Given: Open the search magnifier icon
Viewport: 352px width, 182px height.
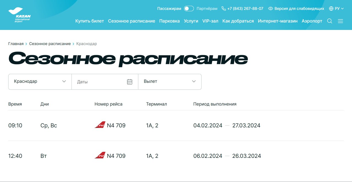Looking at the screenshot, I should tap(329, 21).
